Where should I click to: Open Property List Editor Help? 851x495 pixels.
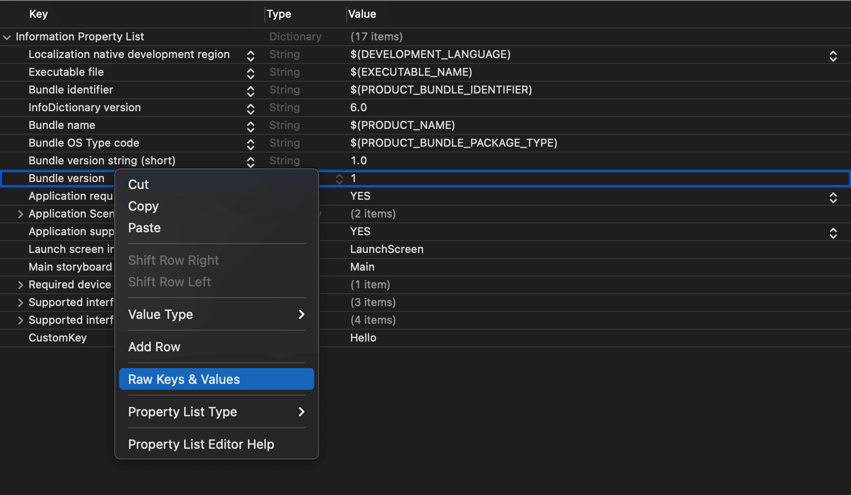(201, 444)
